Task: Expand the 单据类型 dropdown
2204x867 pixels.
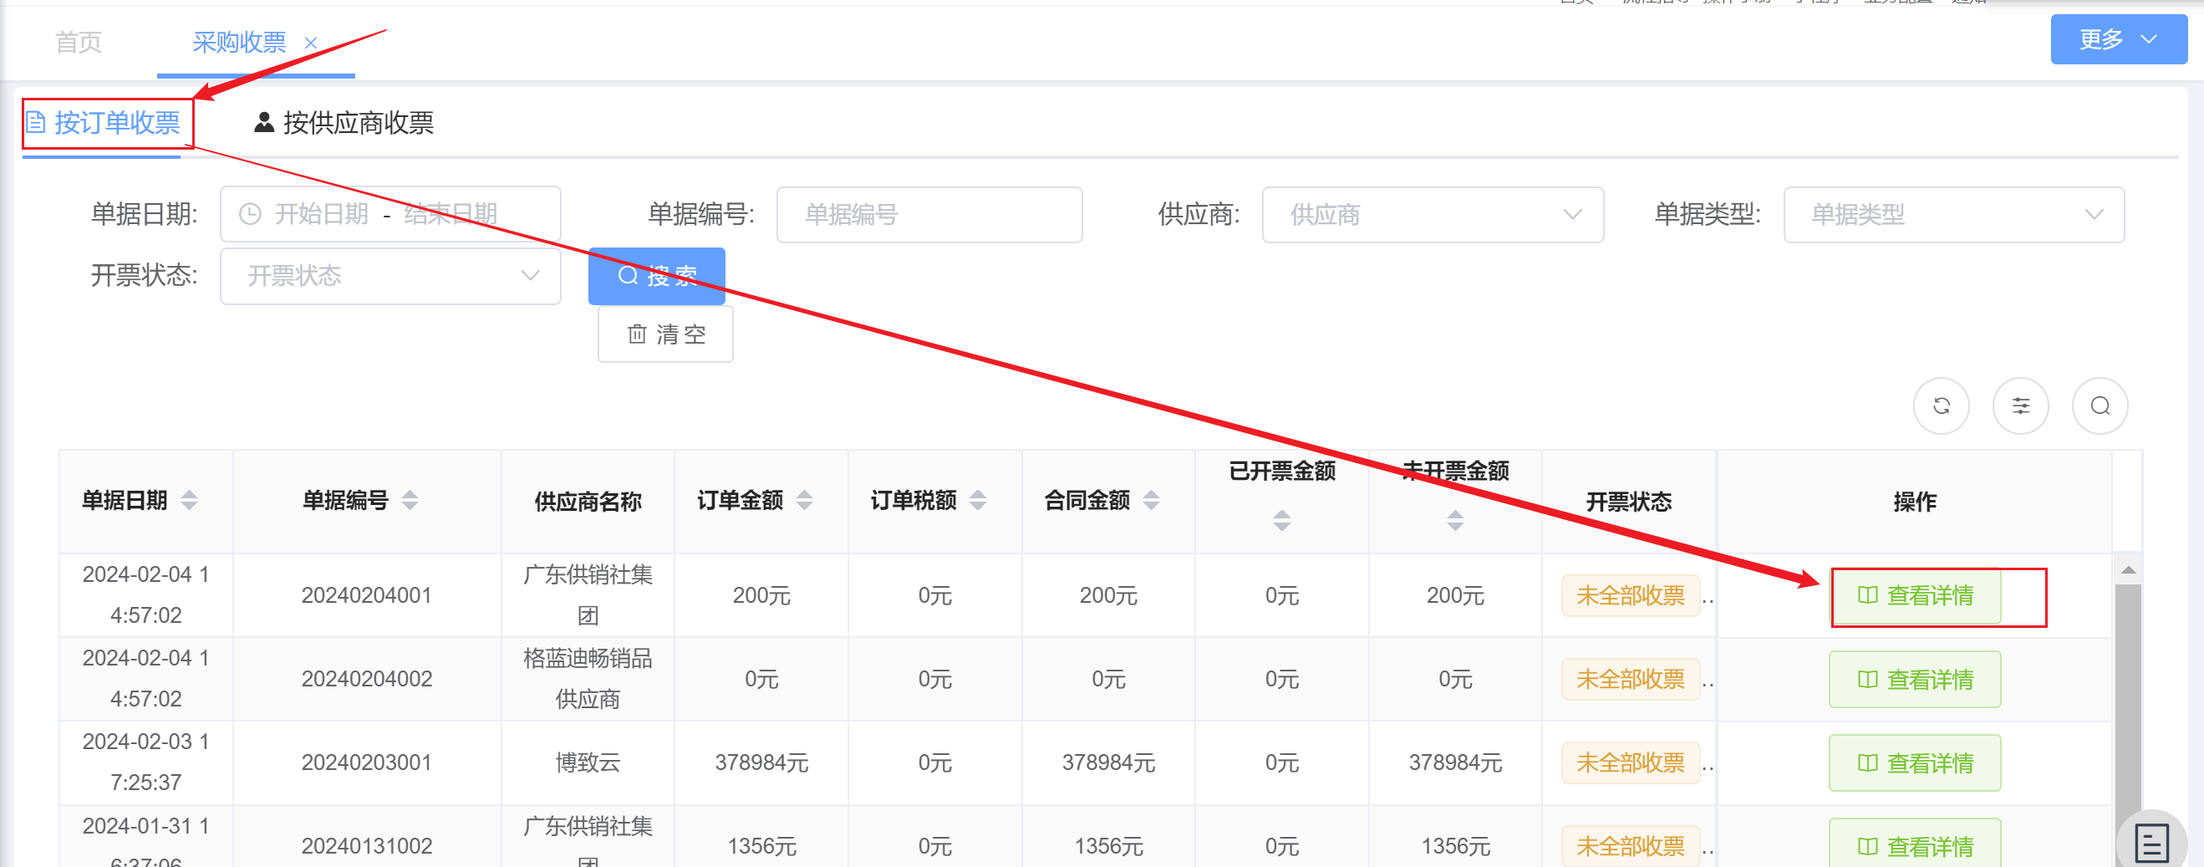Action: (1953, 215)
